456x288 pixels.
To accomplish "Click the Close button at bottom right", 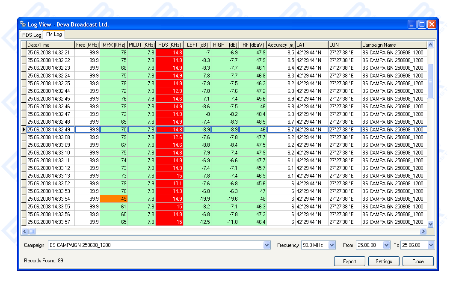I will tap(418, 261).
